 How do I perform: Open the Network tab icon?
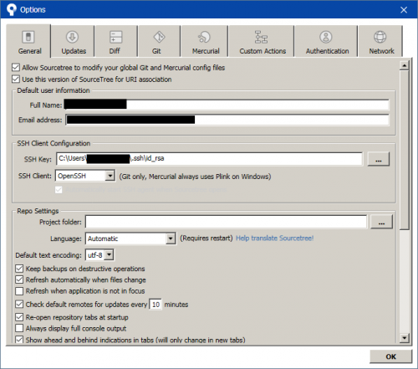point(380,37)
